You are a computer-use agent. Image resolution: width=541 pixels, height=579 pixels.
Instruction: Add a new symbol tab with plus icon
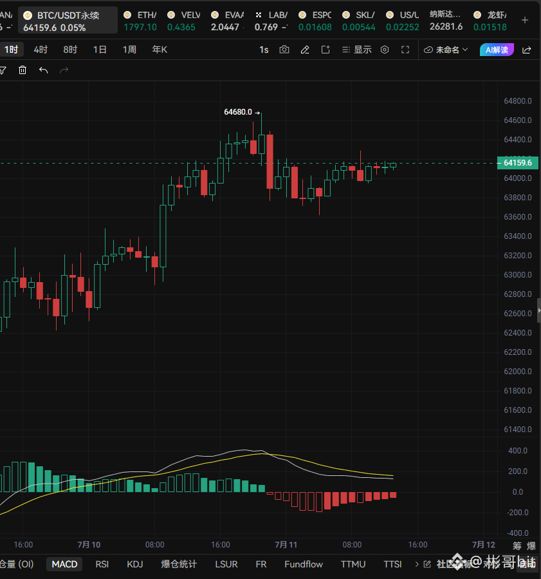tap(525, 21)
